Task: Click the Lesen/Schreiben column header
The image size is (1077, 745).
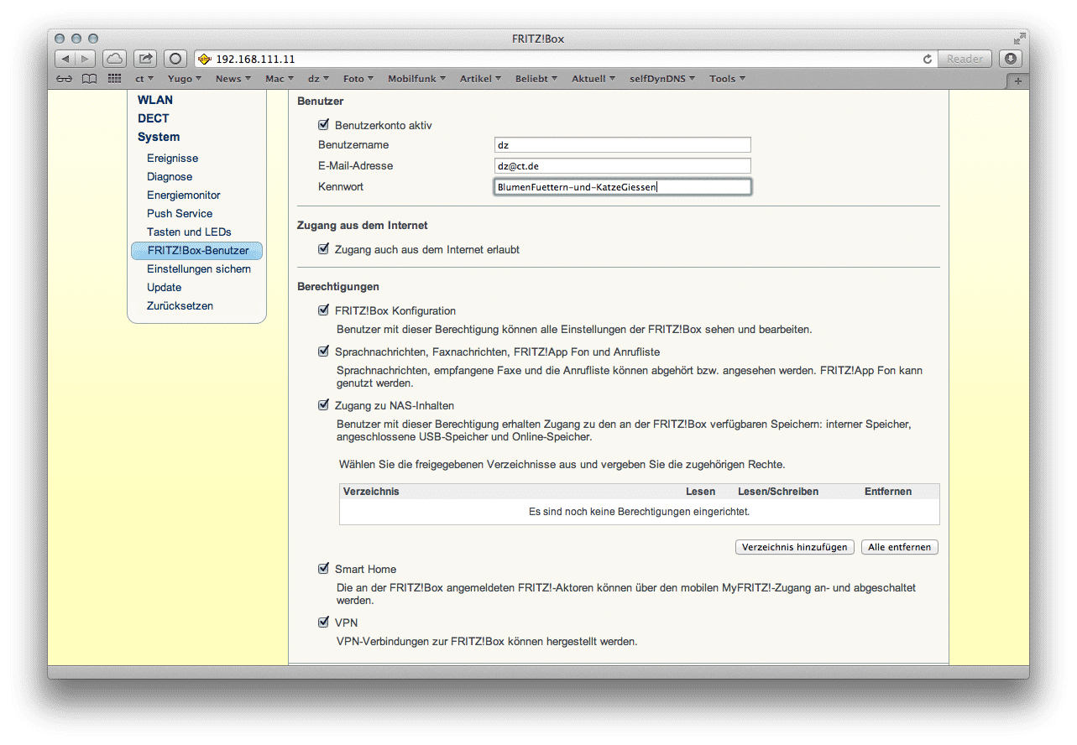Action: point(778,491)
